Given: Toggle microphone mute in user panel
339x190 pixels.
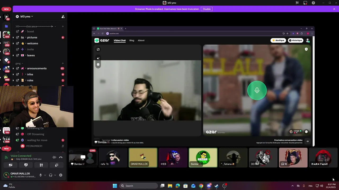Looking at the screenshot, I should (41, 175).
